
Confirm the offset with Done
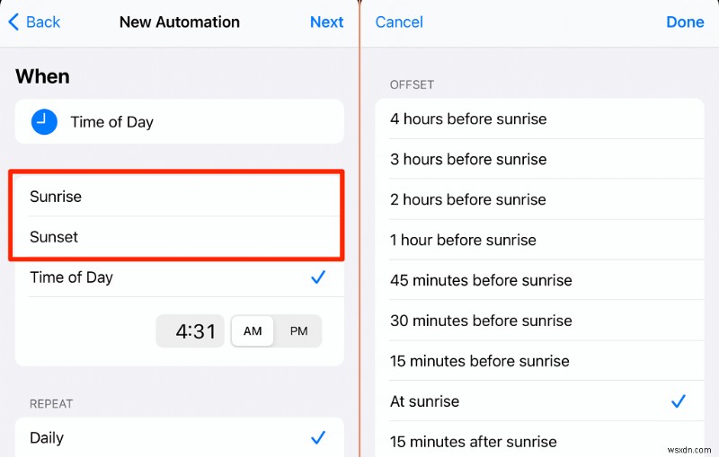tap(685, 22)
